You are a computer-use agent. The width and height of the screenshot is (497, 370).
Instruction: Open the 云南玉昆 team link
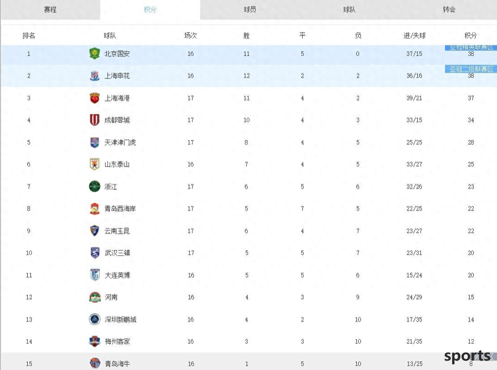(117, 231)
